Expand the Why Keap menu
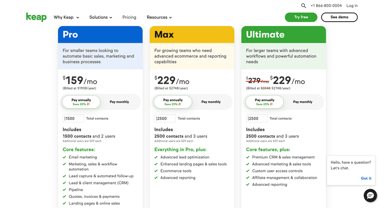384x208 pixels. (66, 17)
